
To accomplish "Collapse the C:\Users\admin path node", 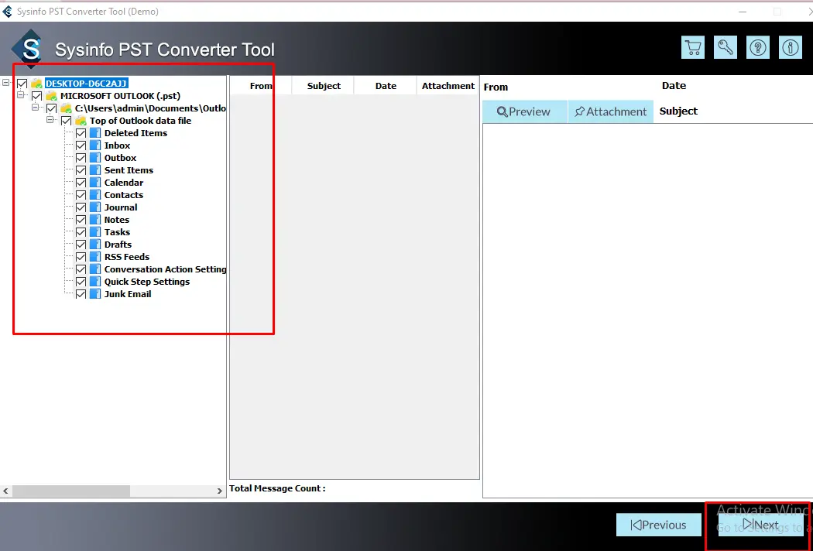I will point(36,108).
